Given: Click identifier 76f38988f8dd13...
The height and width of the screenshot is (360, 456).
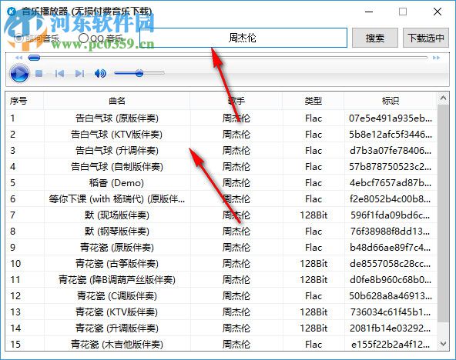Looking at the screenshot, I should (x=391, y=232).
